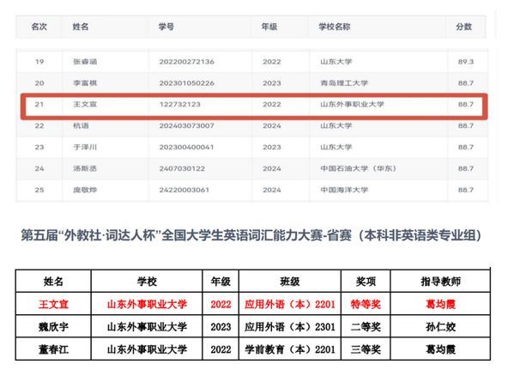Click 中国海洋大学 in rank 25 row
This screenshot has height=382, width=514.
[344, 190]
